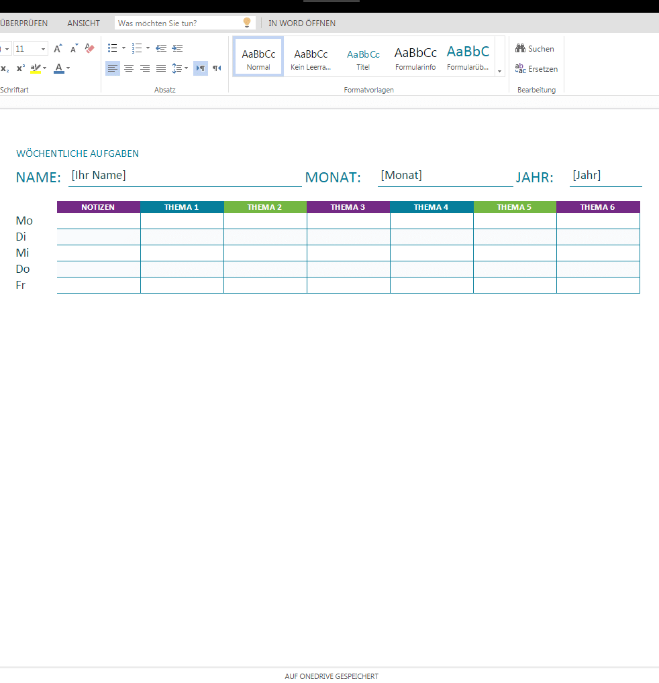Image resolution: width=659 pixels, height=683 pixels.
Task: Click the NOTIZEN column header
Action: pos(99,207)
